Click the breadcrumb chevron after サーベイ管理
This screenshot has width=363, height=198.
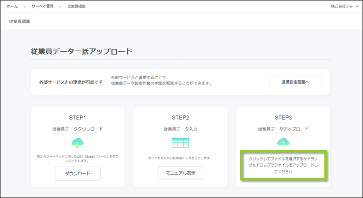[61, 6]
